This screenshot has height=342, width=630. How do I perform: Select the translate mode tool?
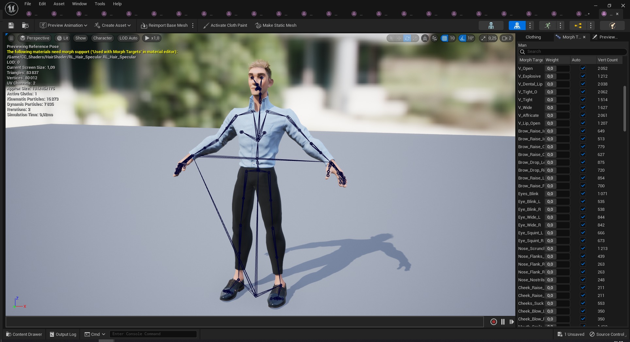tap(399, 38)
